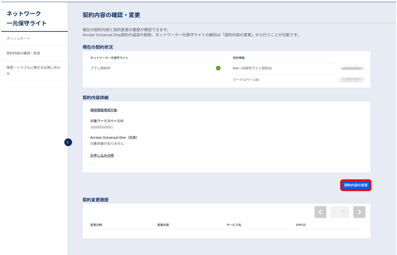The height and width of the screenshot is (255, 397).
Task: Open the page number dropdown showing 1
Action: [x=340, y=212]
